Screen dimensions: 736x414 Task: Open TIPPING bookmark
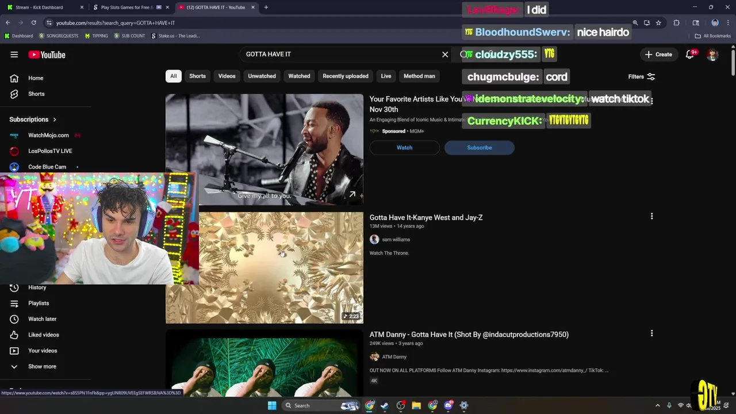pos(96,36)
